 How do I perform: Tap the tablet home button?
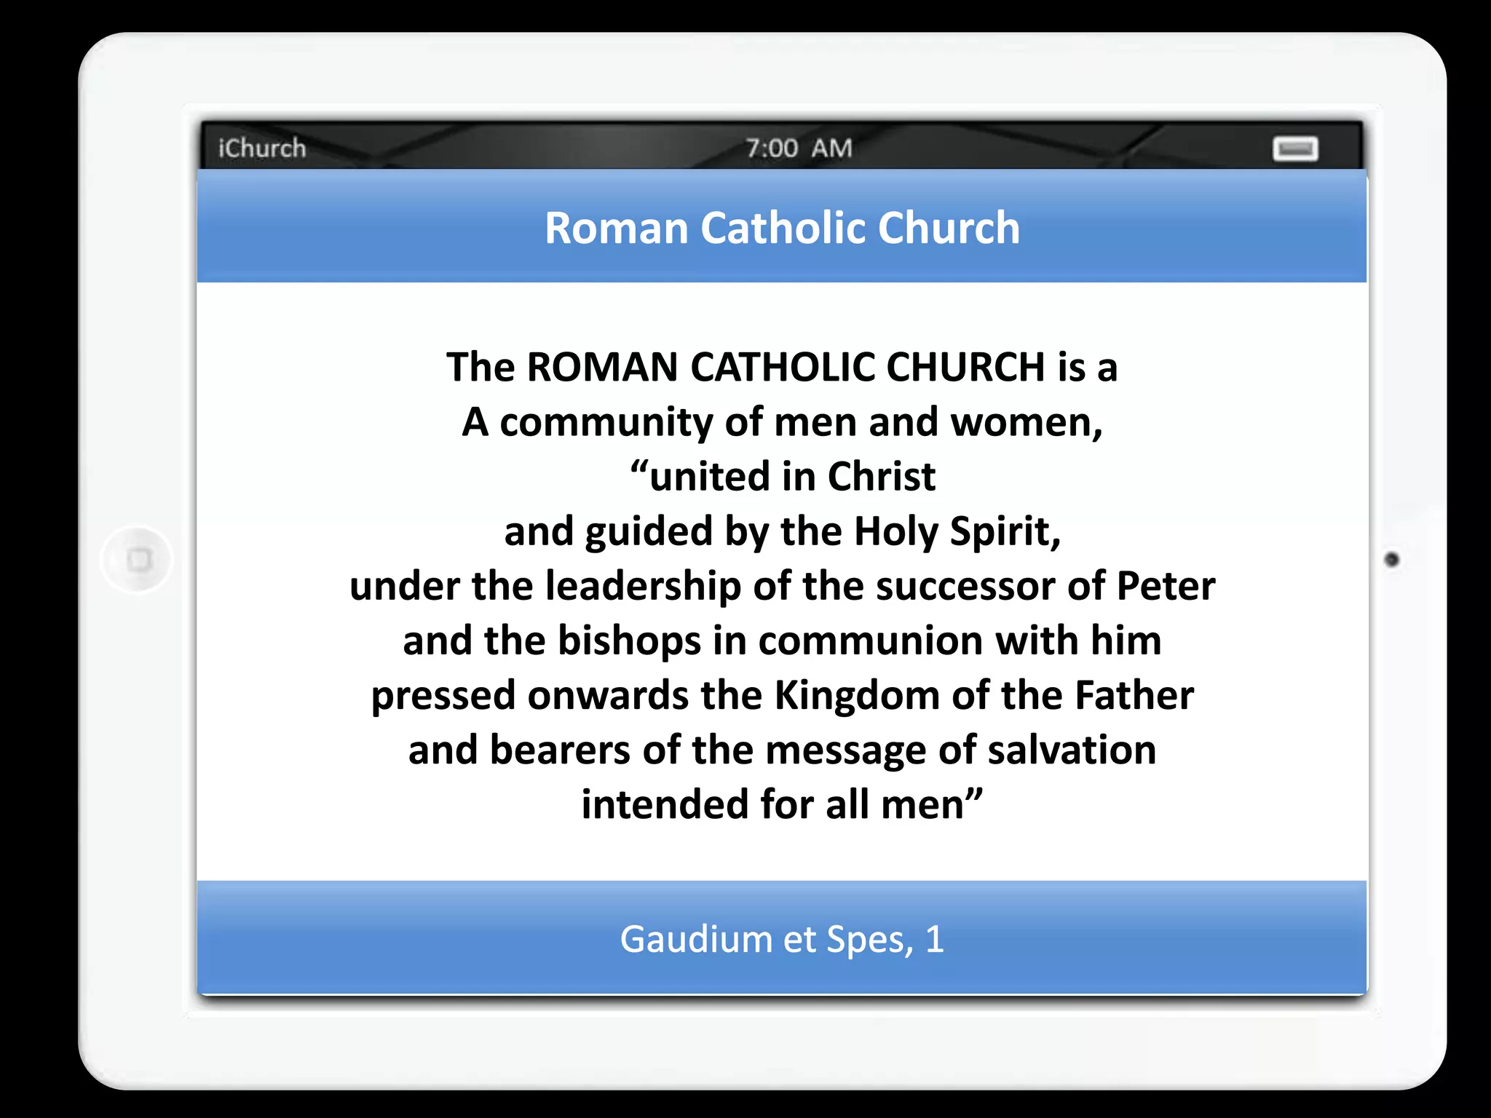point(137,560)
